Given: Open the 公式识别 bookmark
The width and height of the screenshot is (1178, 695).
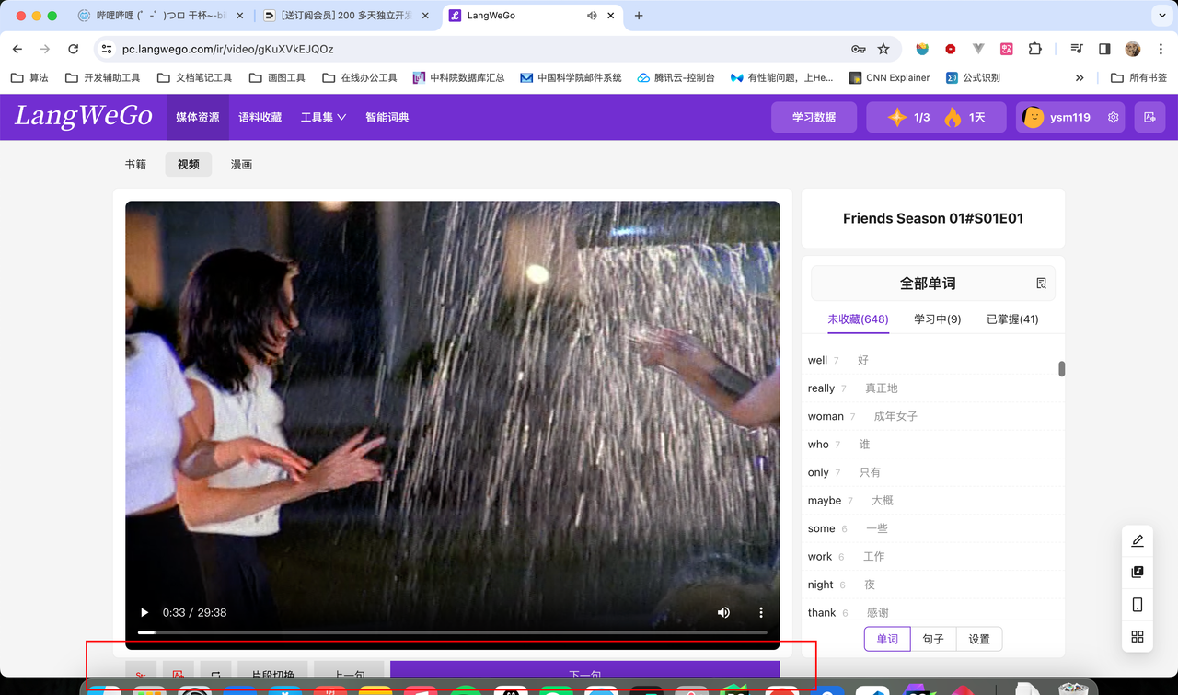Looking at the screenshot, I should click(x=973, y=78).
